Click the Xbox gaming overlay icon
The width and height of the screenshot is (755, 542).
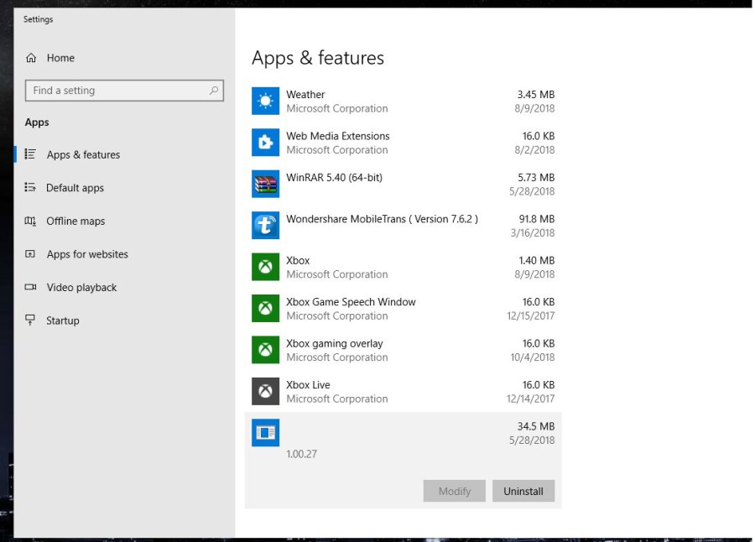(265, 350)
